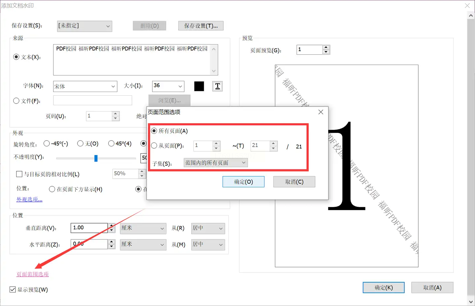Click the 从页面(P) start page field

tap(203, 146)
